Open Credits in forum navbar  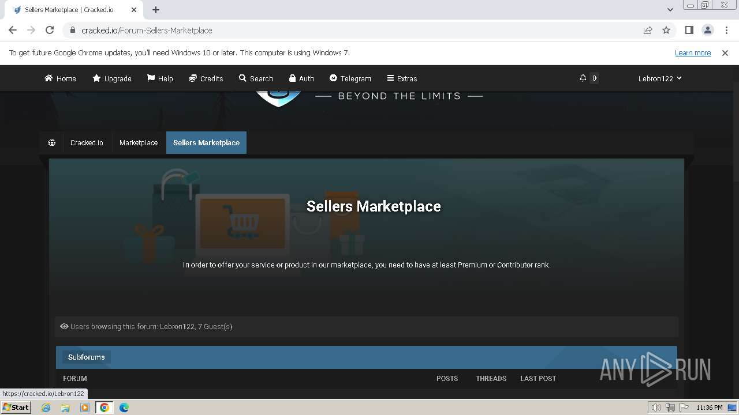(206, 78)
